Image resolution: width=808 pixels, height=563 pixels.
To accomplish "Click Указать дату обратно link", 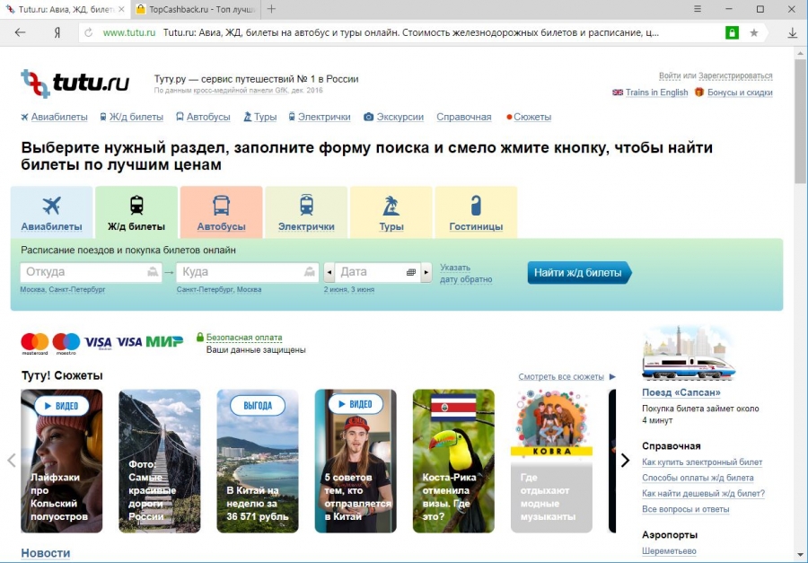I will [466, 273].
